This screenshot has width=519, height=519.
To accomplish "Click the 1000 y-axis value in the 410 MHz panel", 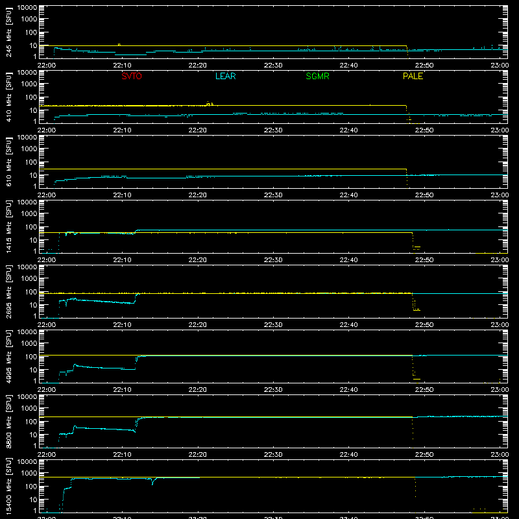I will pos(29,84).
